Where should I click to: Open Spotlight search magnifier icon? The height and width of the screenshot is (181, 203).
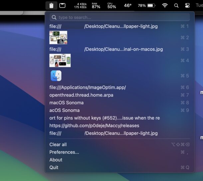(x=176, y=5)
